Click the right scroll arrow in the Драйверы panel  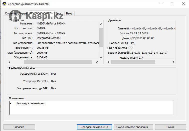pos(174,62)
